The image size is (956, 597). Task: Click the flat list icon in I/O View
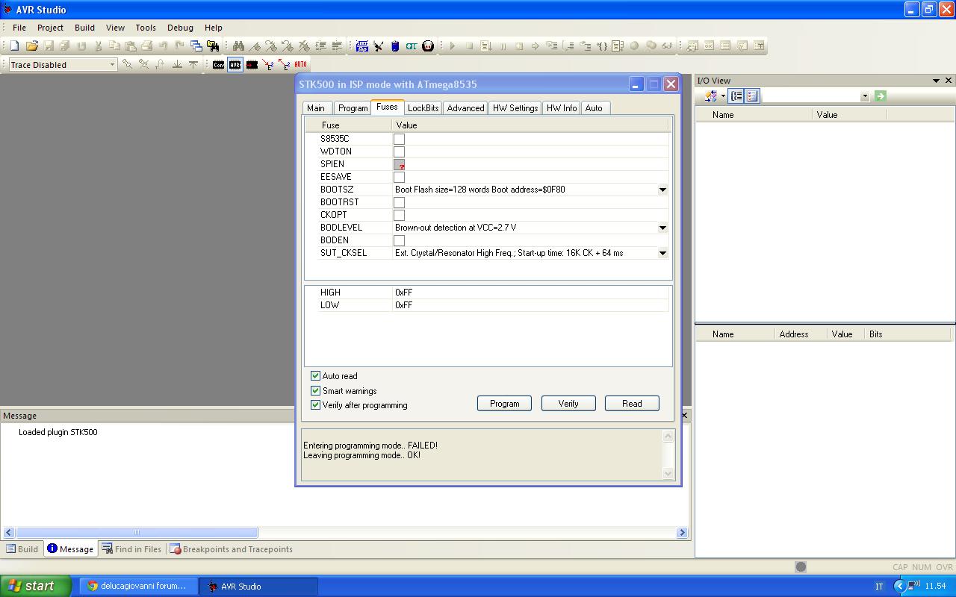tap(752, 96)
